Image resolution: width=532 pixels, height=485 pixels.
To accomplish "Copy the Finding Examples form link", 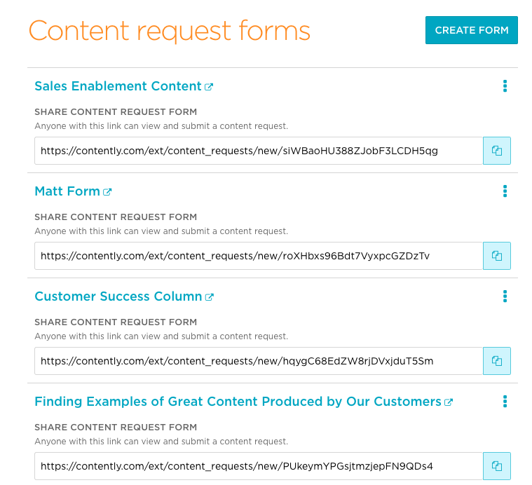I will coord(497,466).
